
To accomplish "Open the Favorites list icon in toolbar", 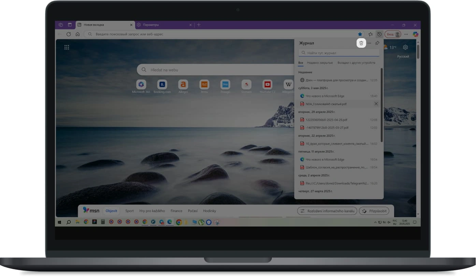I will point(371,34).
